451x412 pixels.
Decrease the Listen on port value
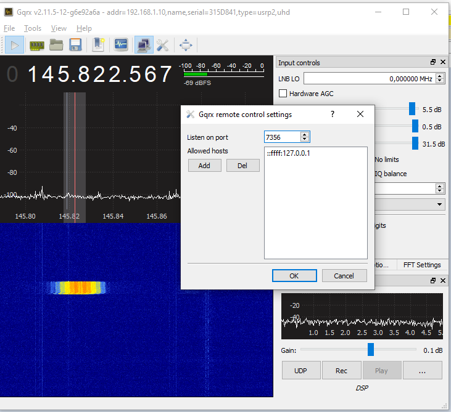pyautogui.click(x=305, y=139)
